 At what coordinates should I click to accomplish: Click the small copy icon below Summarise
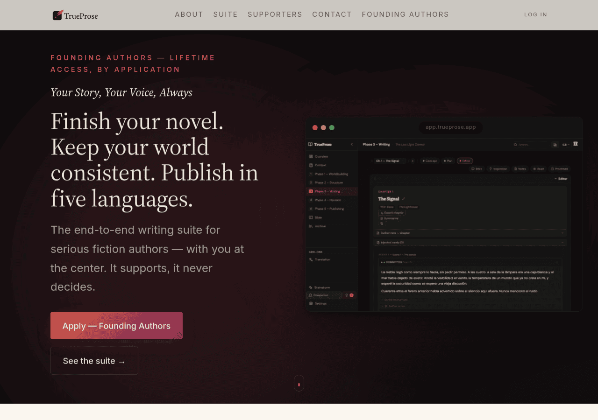click(x=382, y=224)
